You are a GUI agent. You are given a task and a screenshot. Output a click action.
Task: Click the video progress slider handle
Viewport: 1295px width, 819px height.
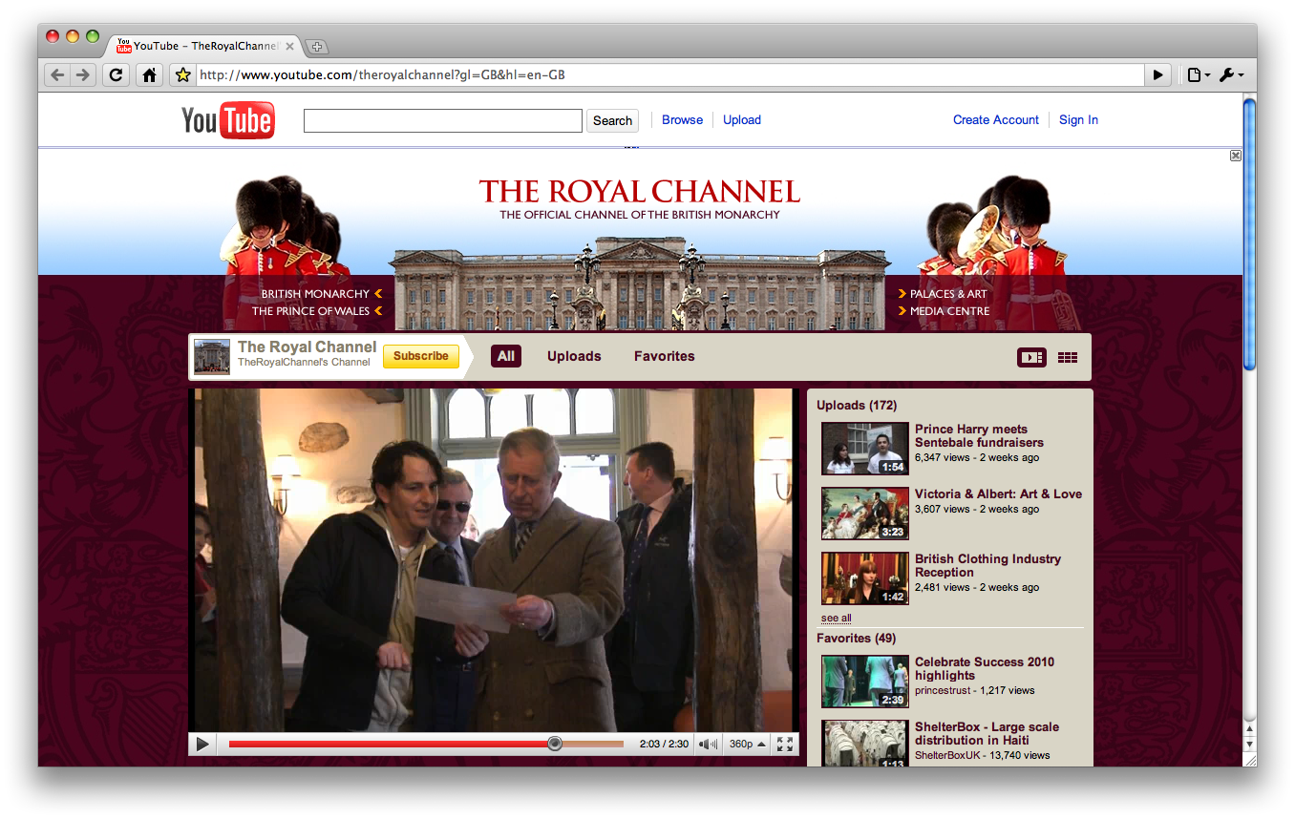(555, 744)
